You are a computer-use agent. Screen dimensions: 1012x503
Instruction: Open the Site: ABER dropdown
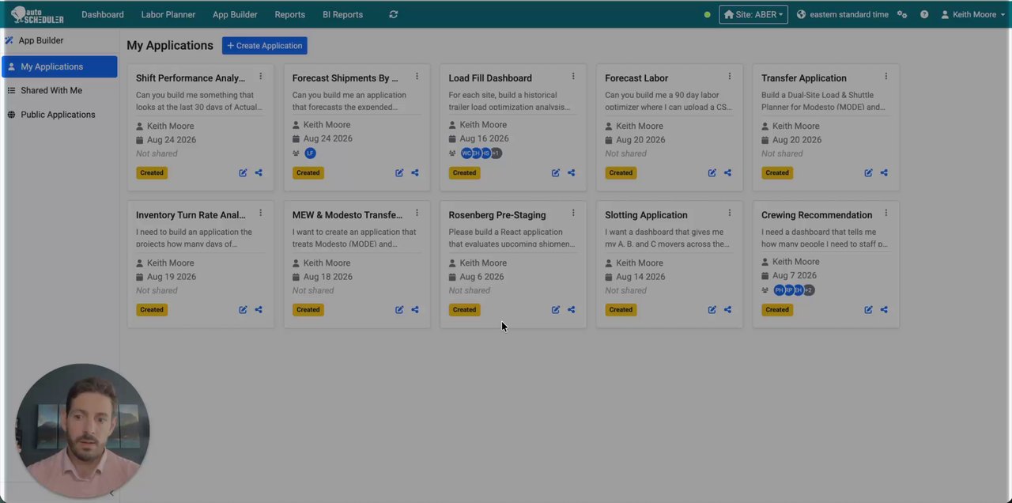[753, 14]
